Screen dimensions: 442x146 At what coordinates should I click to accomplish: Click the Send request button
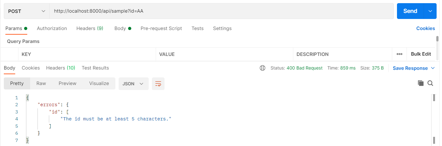point(410,11)
